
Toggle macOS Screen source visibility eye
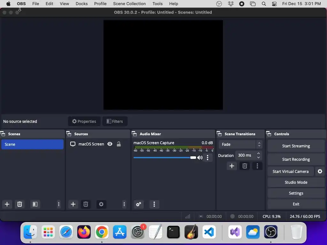tap(110, 144)
